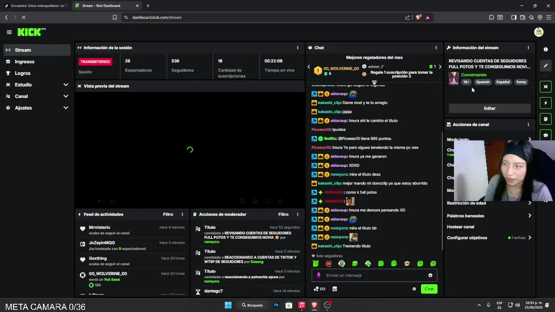Click the stream preview video area

click(190, 149)
